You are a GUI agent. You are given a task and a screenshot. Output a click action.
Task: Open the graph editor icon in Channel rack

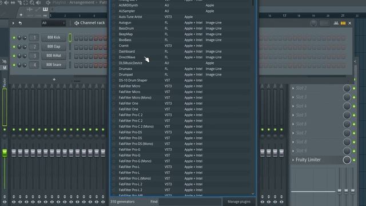pyautogui.click(x=336, y=23)
